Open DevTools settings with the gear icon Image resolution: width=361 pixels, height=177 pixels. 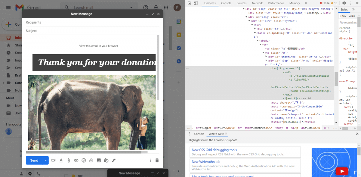point(344,3)
